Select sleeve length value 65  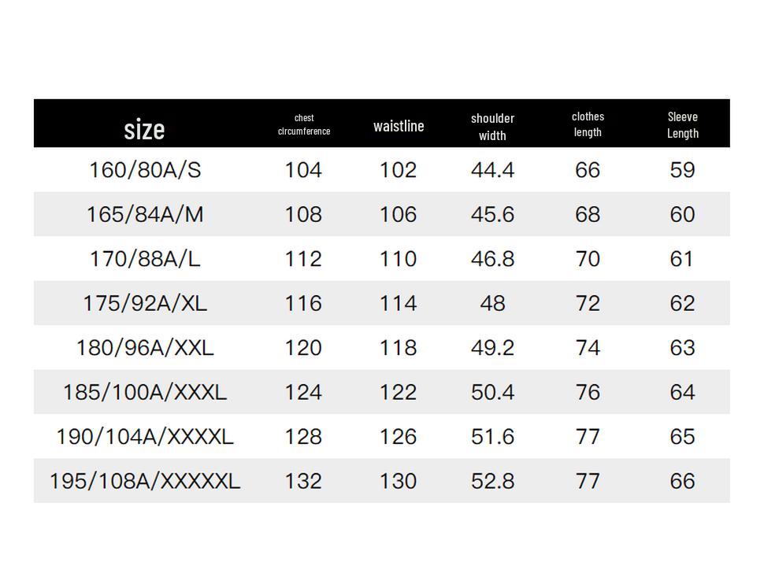click(x=682, y=436)
